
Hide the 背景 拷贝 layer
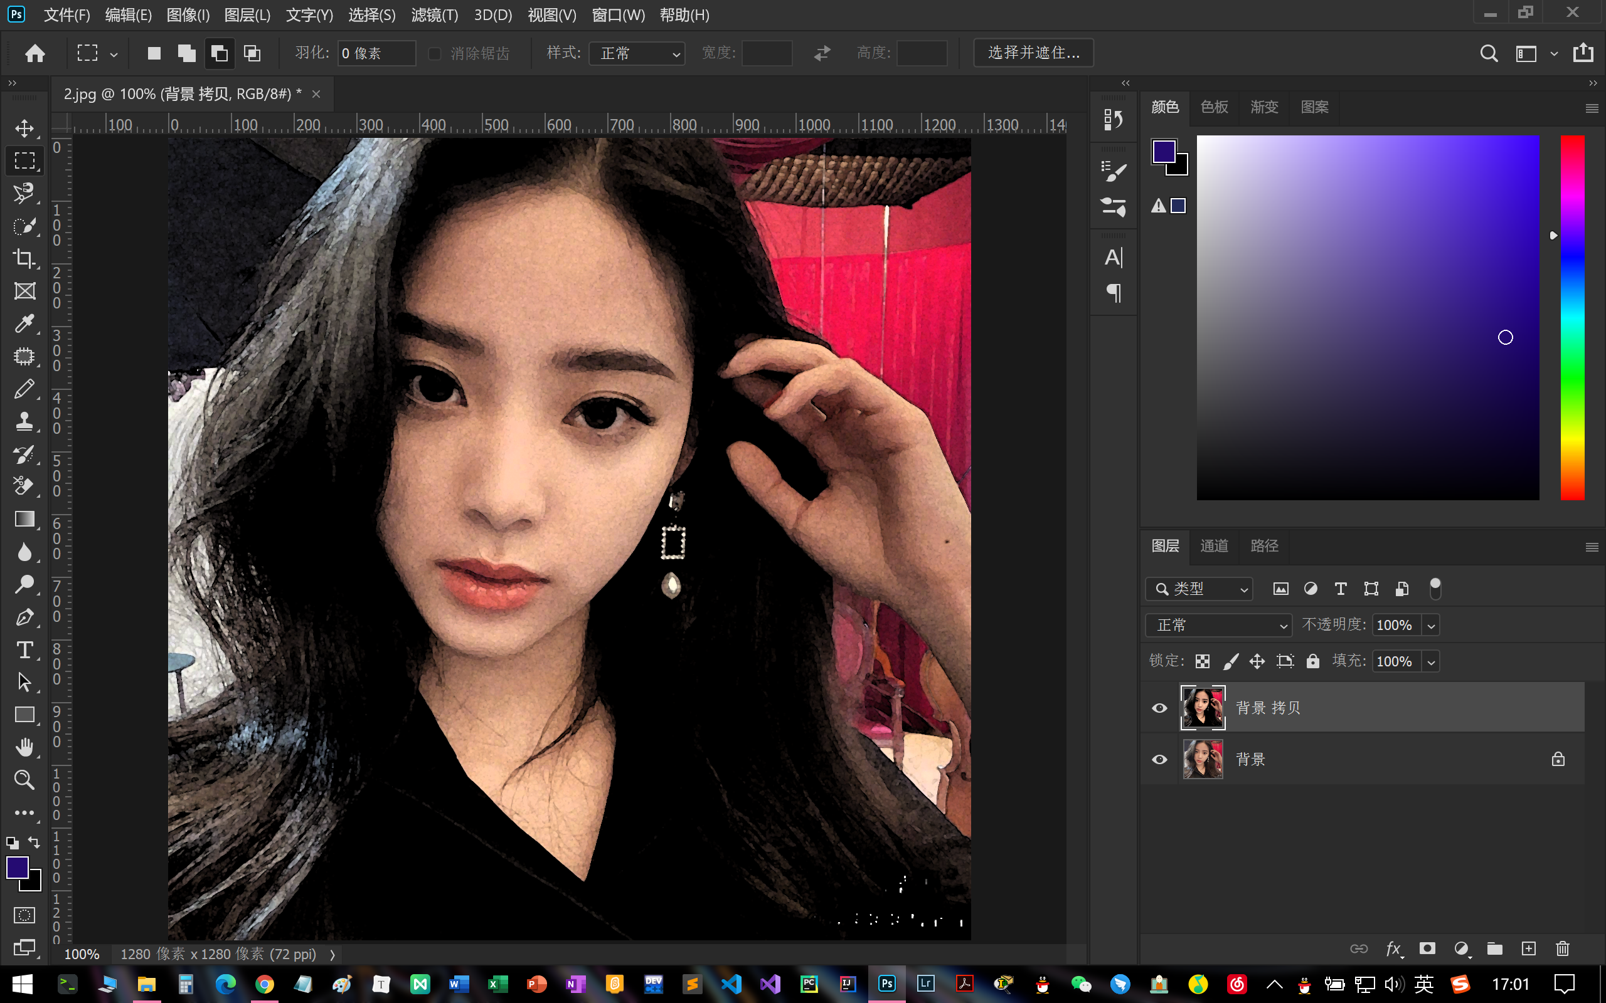click(1159, 708)
